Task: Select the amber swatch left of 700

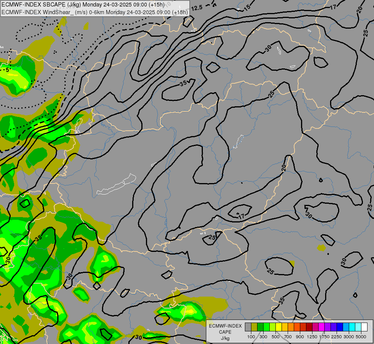Action: [x=285, y=327]
